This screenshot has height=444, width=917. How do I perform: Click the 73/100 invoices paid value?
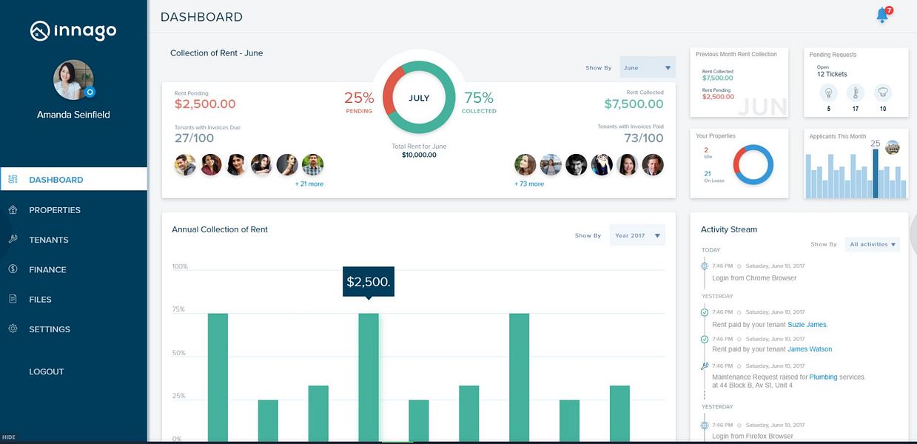(x=644, y=138)
